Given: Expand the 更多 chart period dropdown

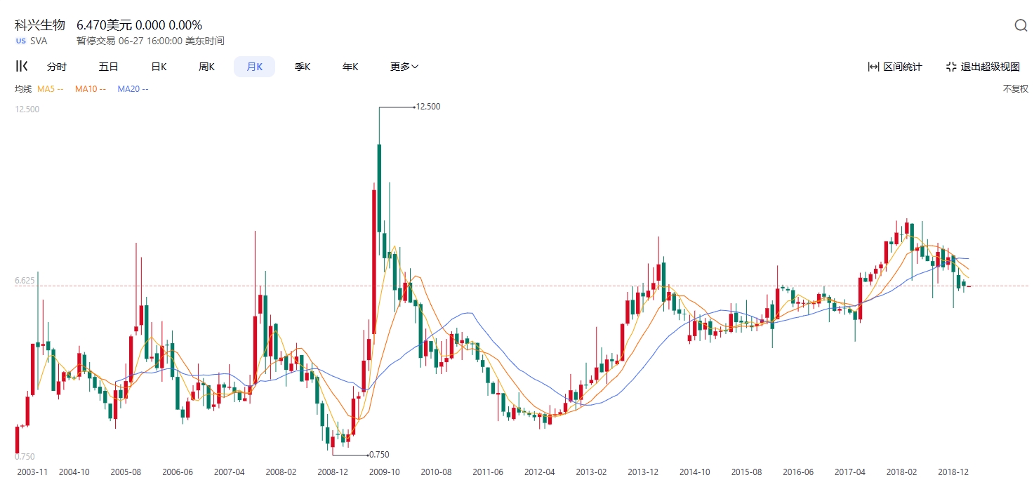Looking at the screenshot, I should [404, 67].
